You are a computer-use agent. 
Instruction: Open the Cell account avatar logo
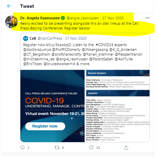point(25,38)
